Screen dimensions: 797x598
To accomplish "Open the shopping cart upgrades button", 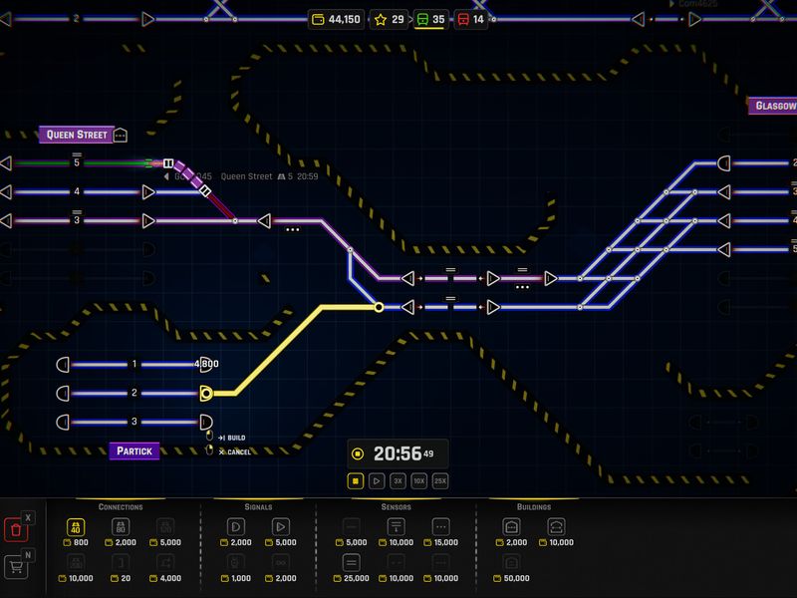I will [x=16, y=566].
